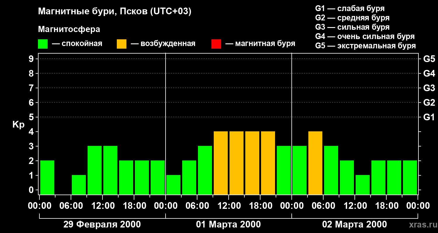Select the 29 February 15:00–18:00 green bar
This screenshot has height=233, width=438.
[126, 177]
